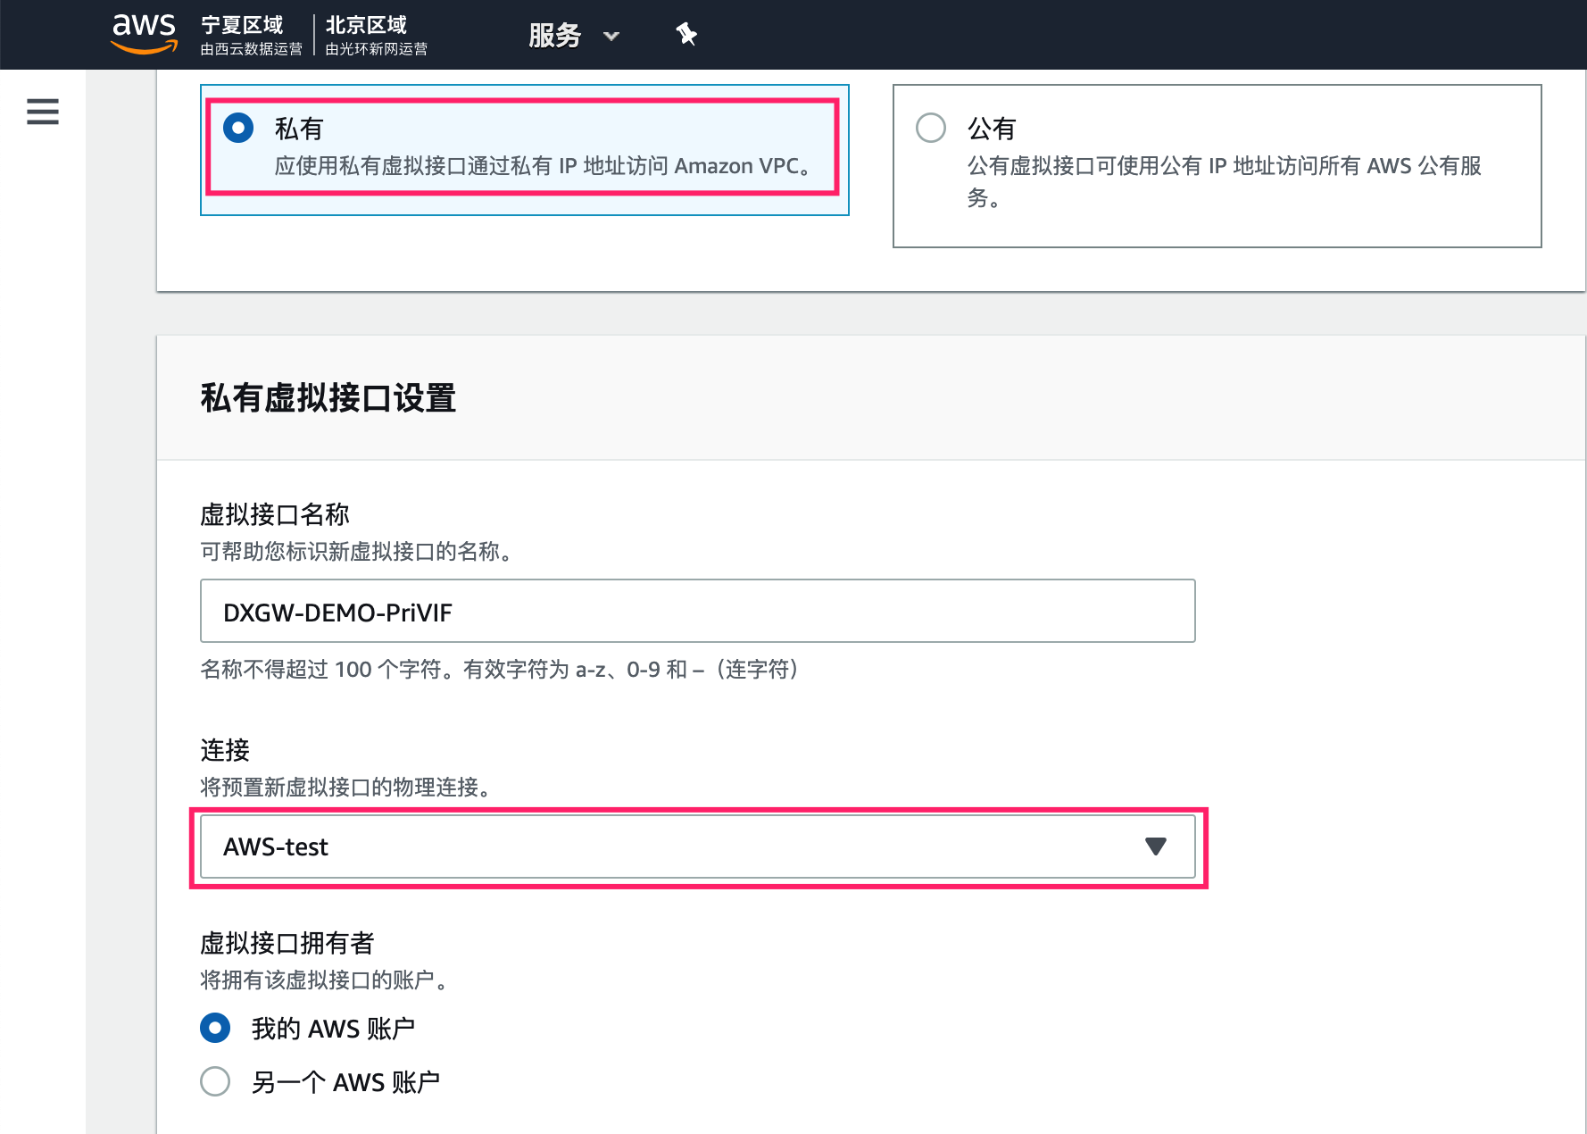The height and width of the screenshot is (1134, 1587).
Task: Click name rule hint 名称不得超过 100 个字符
Action: tap(500, 670)
